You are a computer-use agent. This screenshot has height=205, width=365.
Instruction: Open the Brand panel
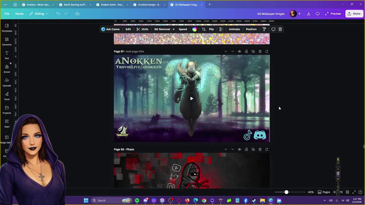pos(7,69)
